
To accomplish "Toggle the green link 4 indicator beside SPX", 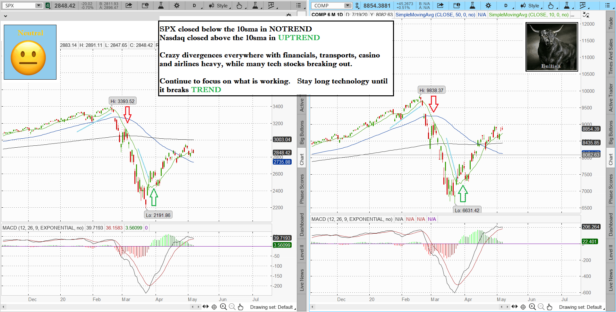I will pyautogui.click(x=48, y=5).
